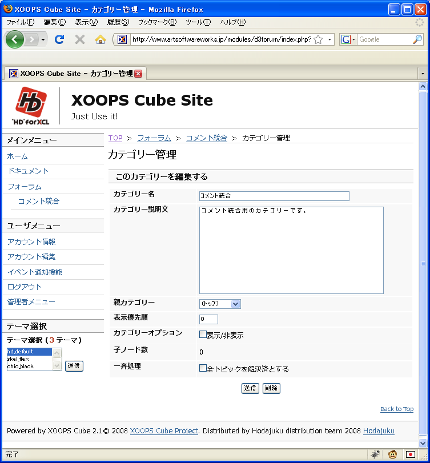Open the 親カテゴリー dropdown
The height and width of the screenshot is (463, 430).
[x=220, y=304]
